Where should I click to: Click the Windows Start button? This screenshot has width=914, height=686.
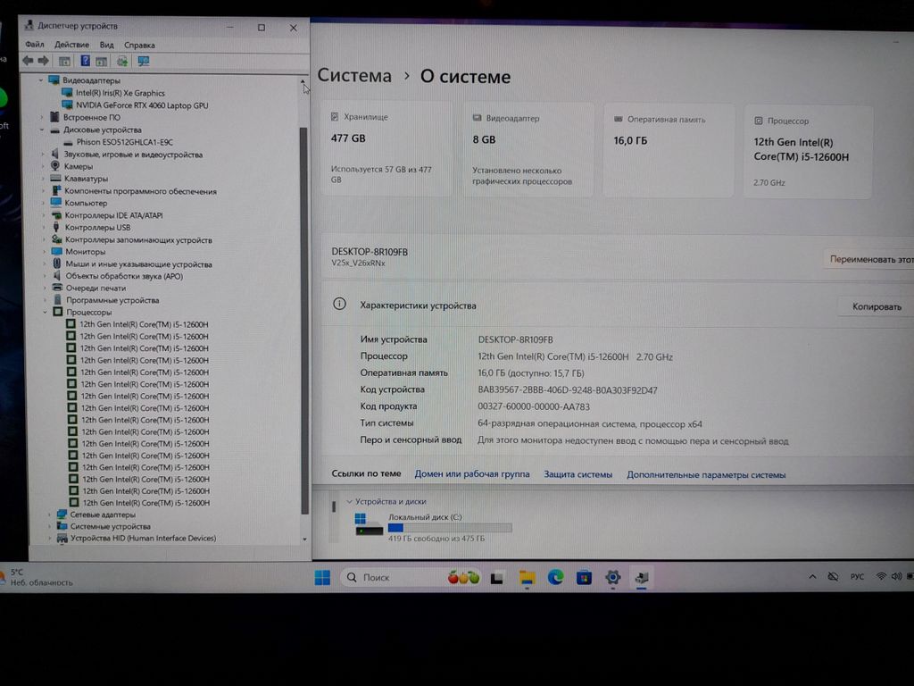(322, 578)
